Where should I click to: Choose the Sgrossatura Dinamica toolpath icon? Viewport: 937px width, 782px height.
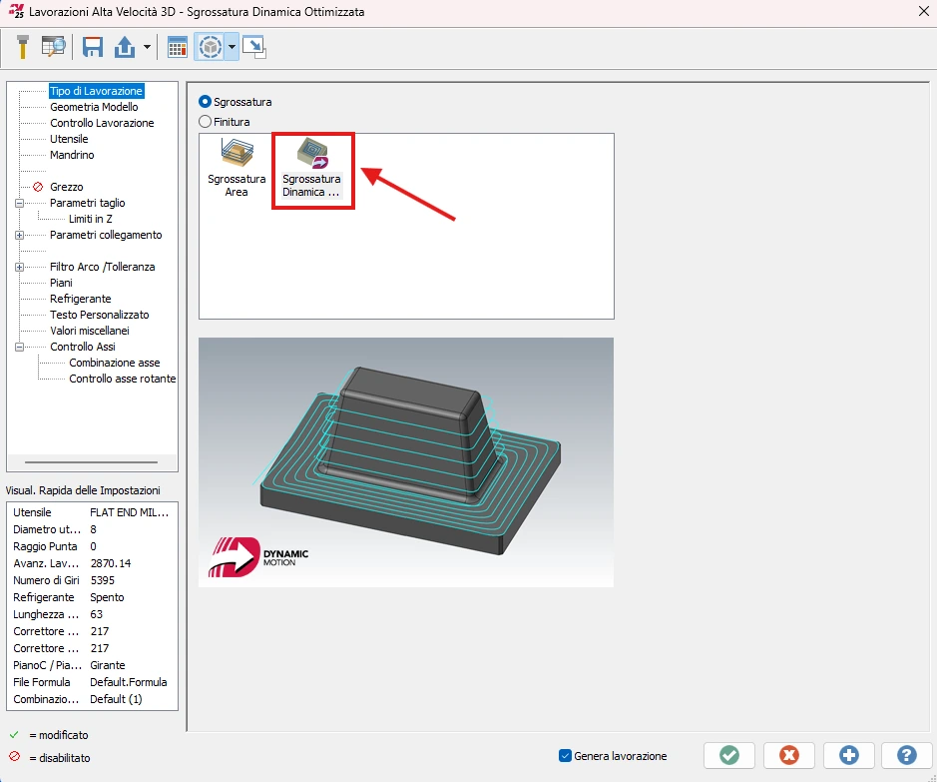click(311, 168)
